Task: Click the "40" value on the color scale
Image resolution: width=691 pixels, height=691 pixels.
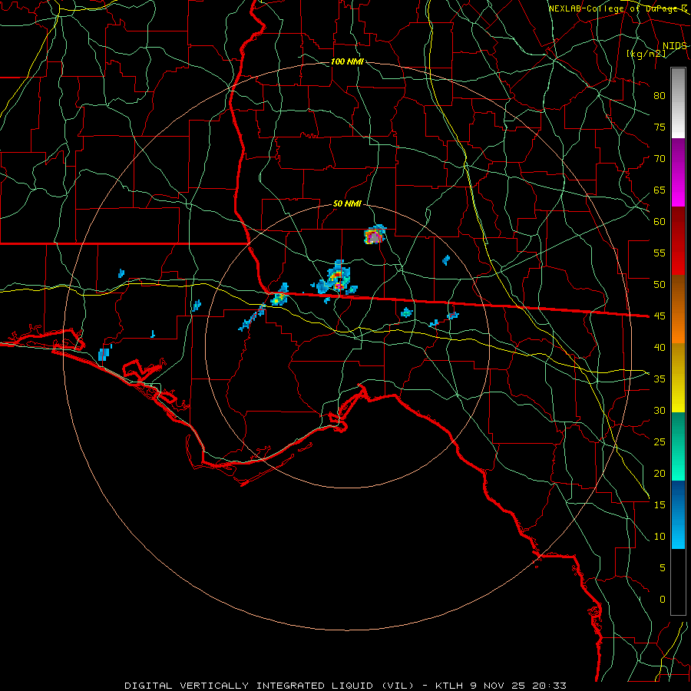Action: click(660, 347)
